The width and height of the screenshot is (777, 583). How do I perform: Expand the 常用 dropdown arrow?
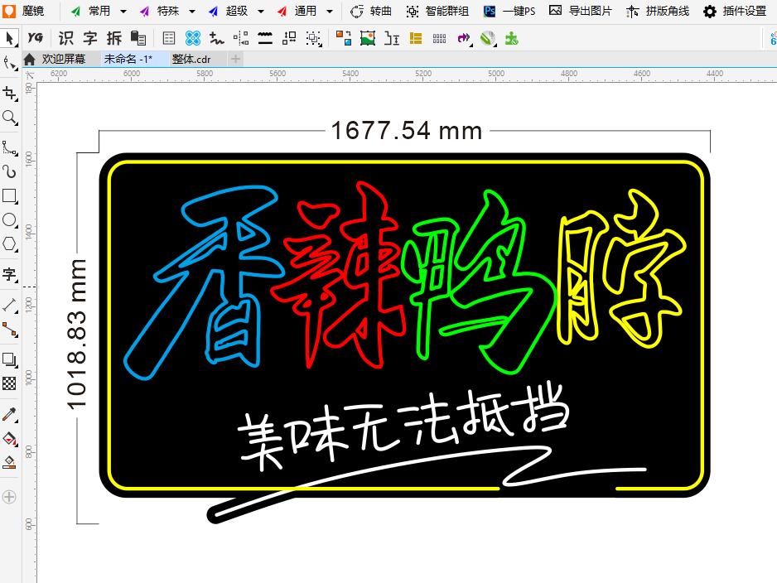123,11
